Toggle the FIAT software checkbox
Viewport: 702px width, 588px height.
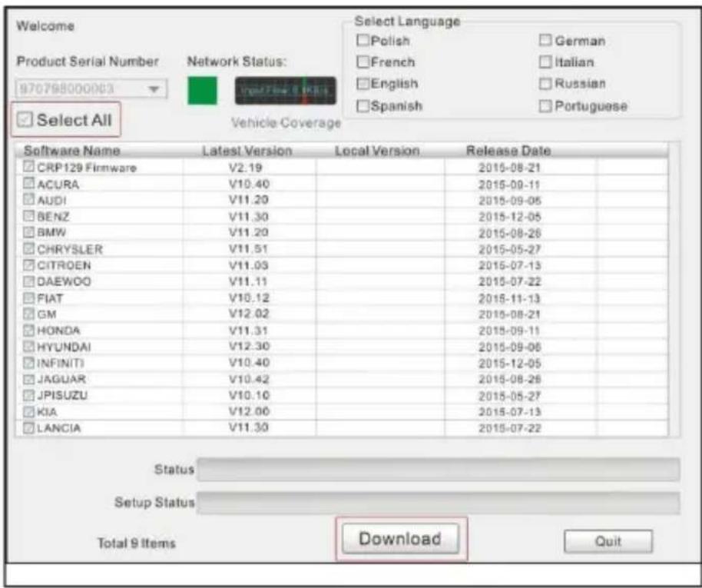coord(28,297)
